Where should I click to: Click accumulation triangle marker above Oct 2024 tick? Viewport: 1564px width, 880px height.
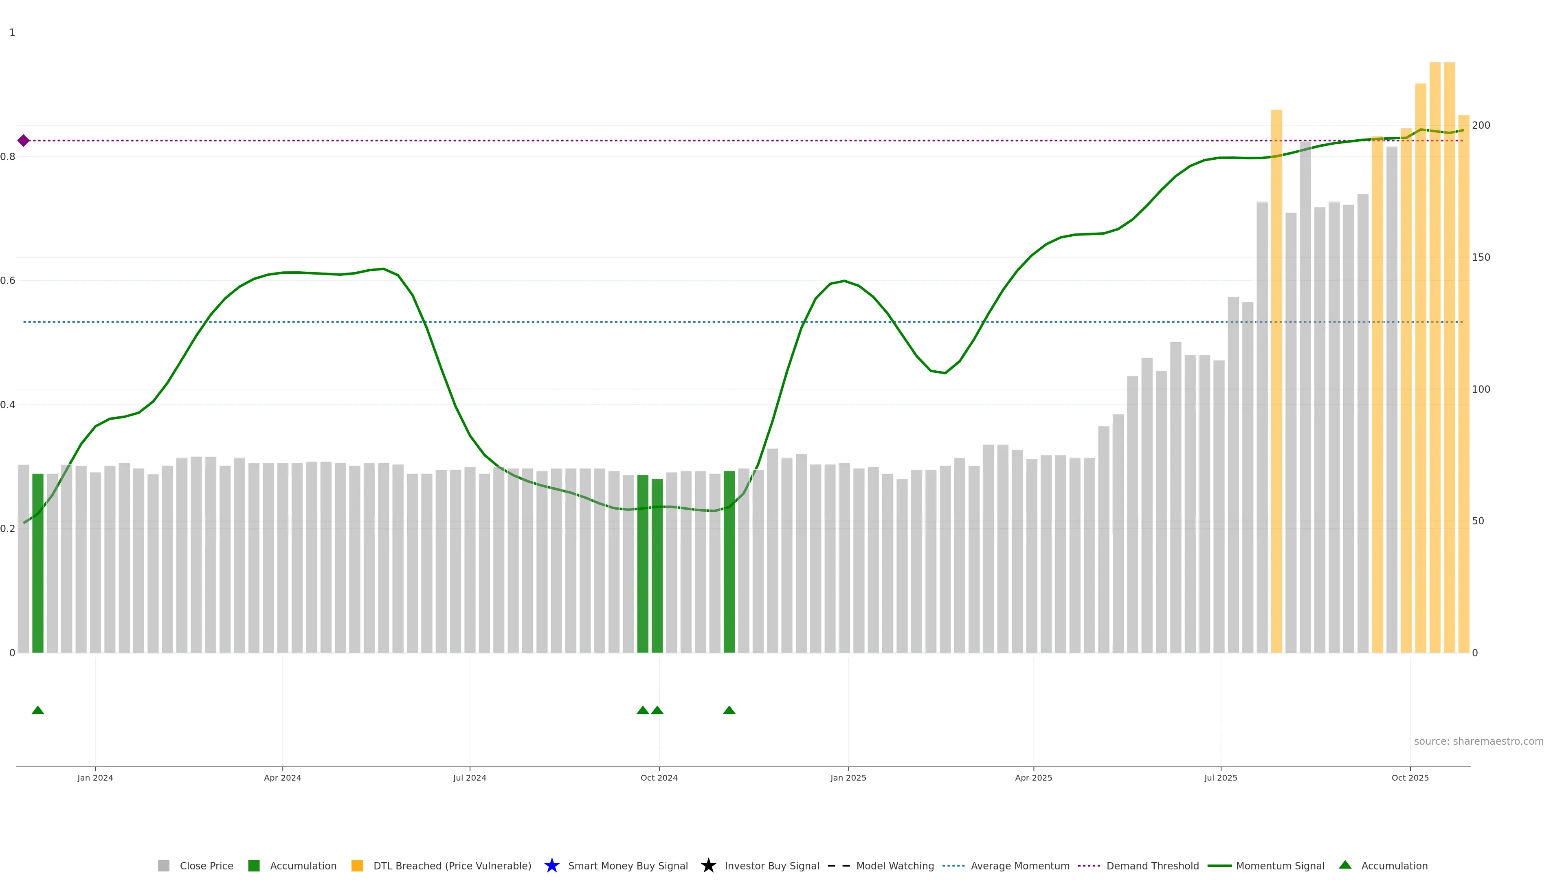click(657, 710)
